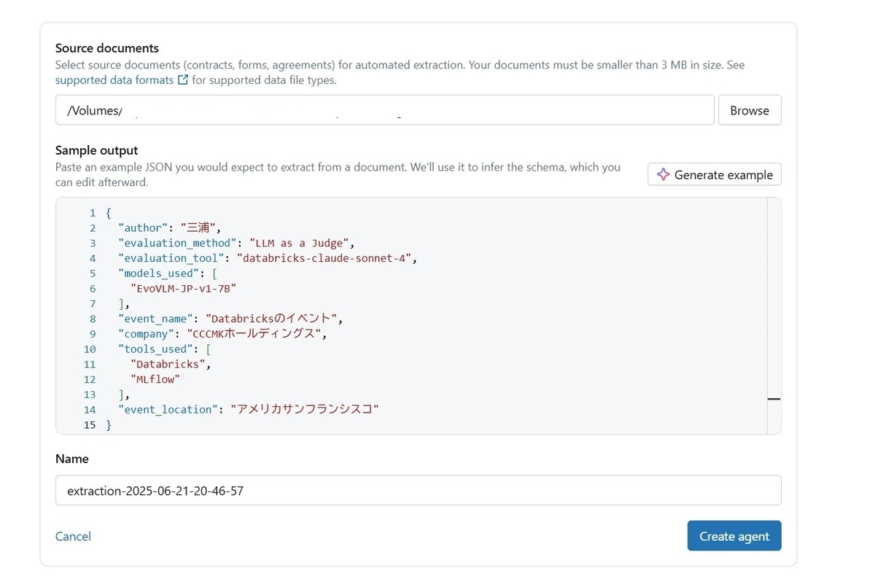
Task: Click the Create agent button
Action: pos(734,536)
